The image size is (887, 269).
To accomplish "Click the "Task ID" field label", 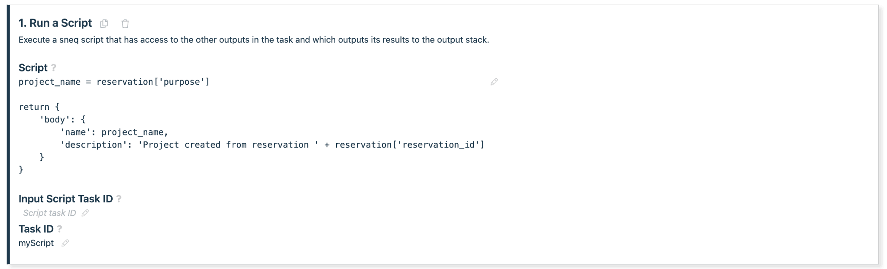I will click(x=36, y=229).
